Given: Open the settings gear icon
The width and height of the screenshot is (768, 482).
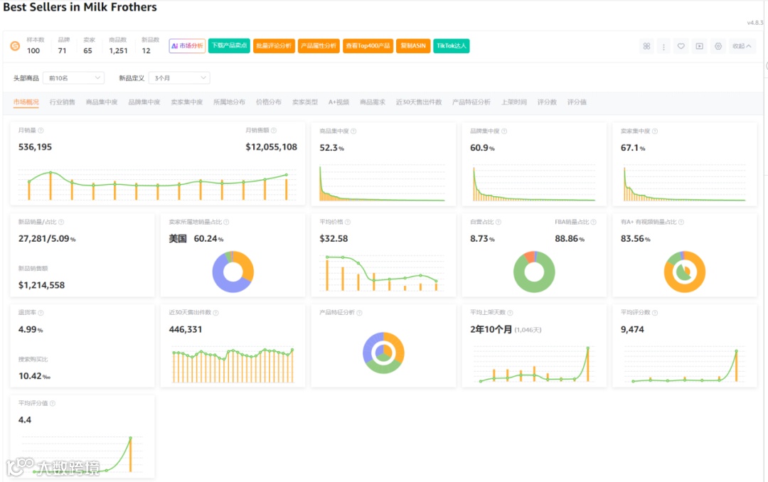Looking at the screenshot, I should (x=718, y=46).
